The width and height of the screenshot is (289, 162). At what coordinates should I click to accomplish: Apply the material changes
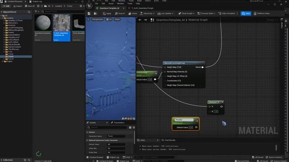[107, 13]
